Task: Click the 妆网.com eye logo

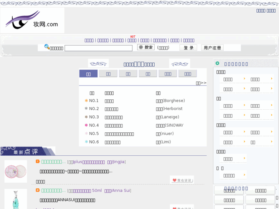Action: coord(32,20)
